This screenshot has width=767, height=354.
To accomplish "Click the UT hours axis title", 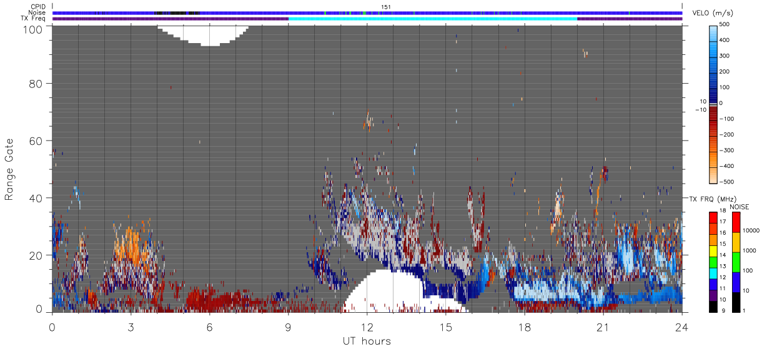I will [x=366, y=341].
